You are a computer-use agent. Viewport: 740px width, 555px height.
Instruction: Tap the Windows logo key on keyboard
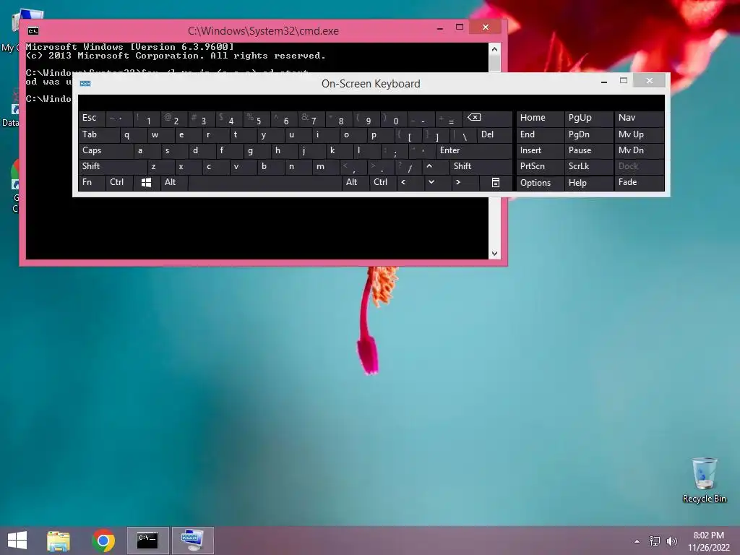point(146,183)
